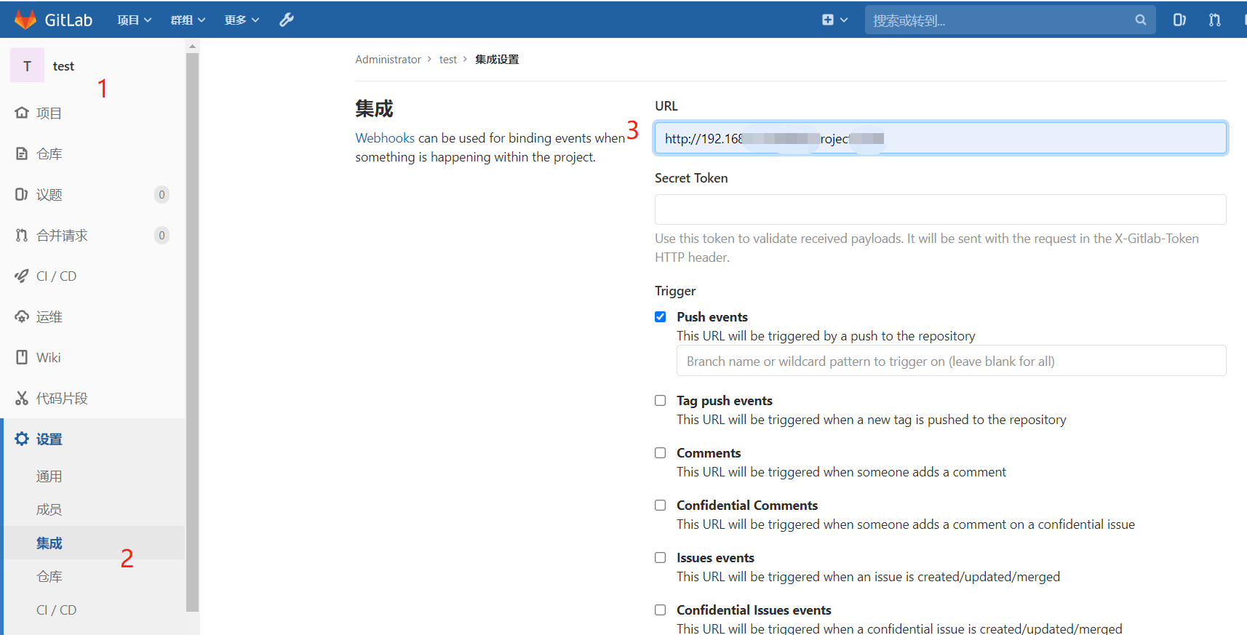Image resolution: width=1247 pixels, height=635 pixels.
Task: Go to Administrator breadcrumb link
Action: [388, 59]
